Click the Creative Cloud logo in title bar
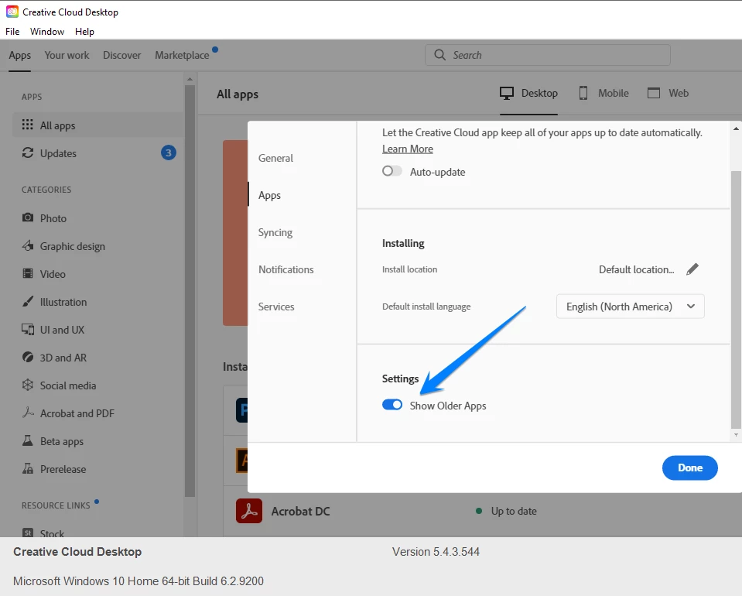The image size is (742, 596). tap(12, 12)
